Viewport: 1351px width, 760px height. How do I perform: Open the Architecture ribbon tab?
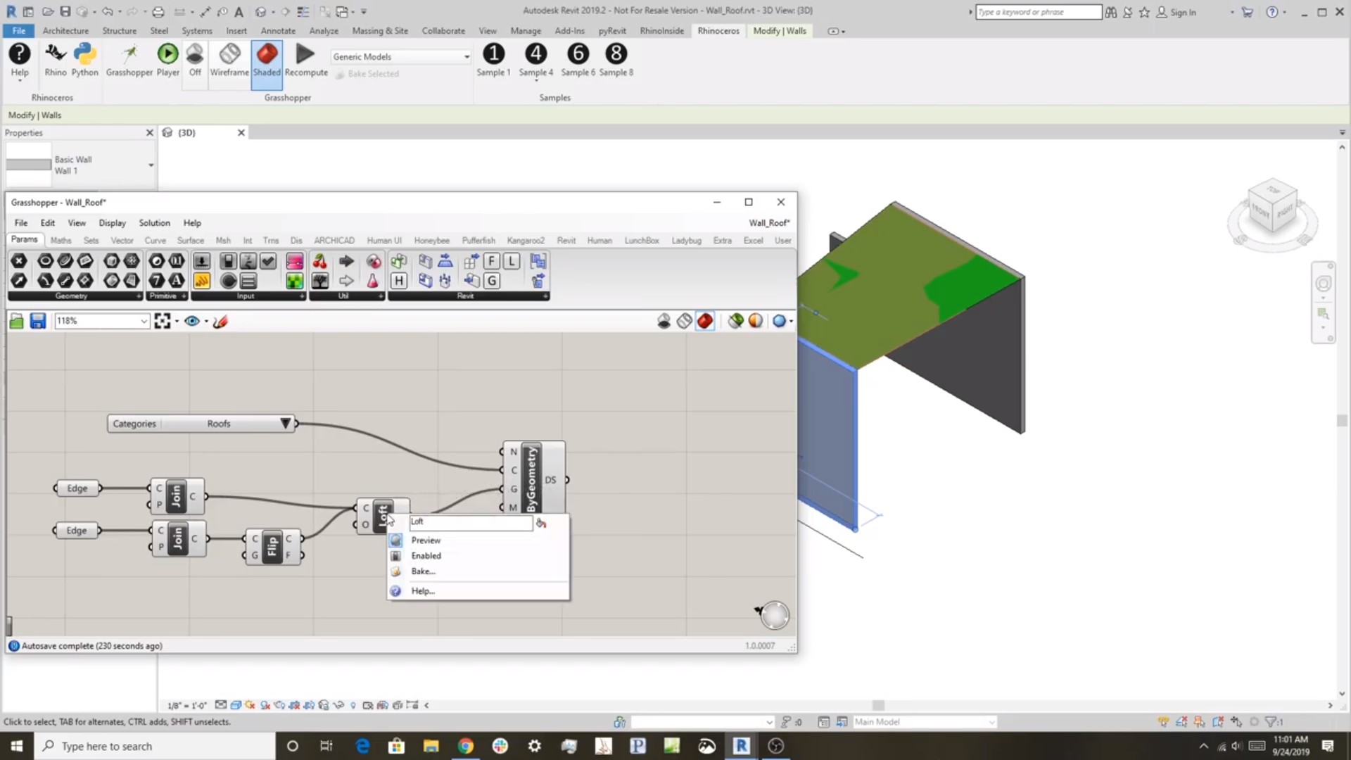click(65, 31)
